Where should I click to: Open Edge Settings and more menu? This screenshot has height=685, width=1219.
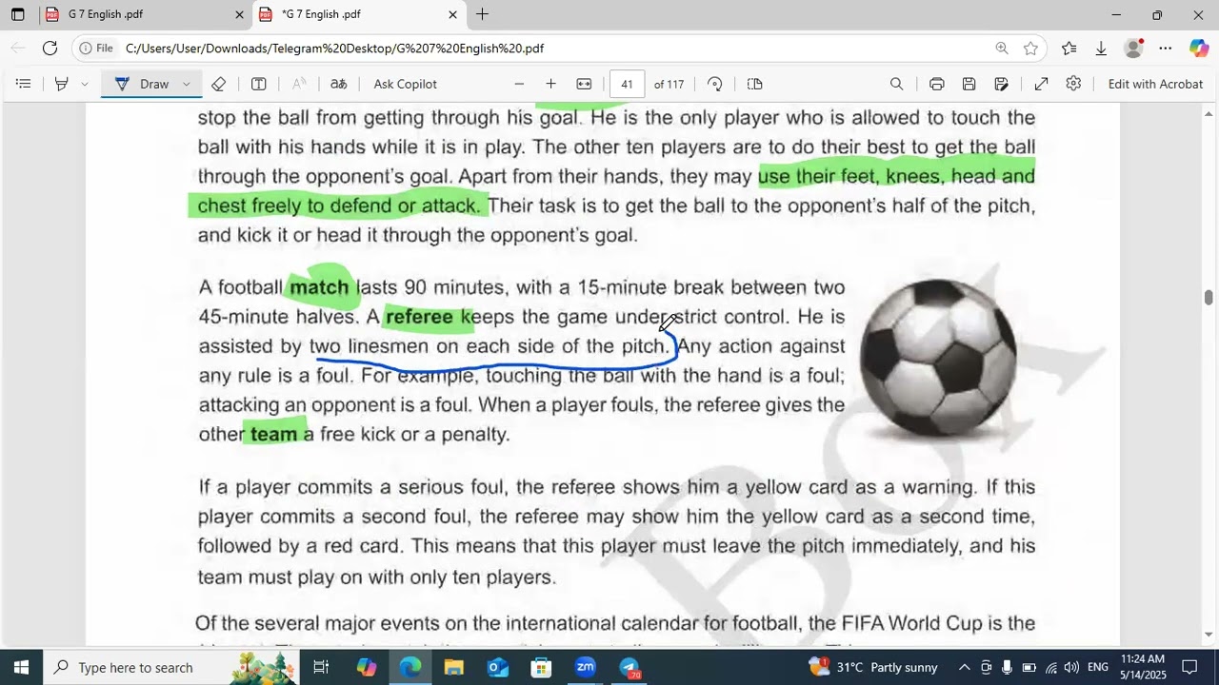tap(1166, 49)
